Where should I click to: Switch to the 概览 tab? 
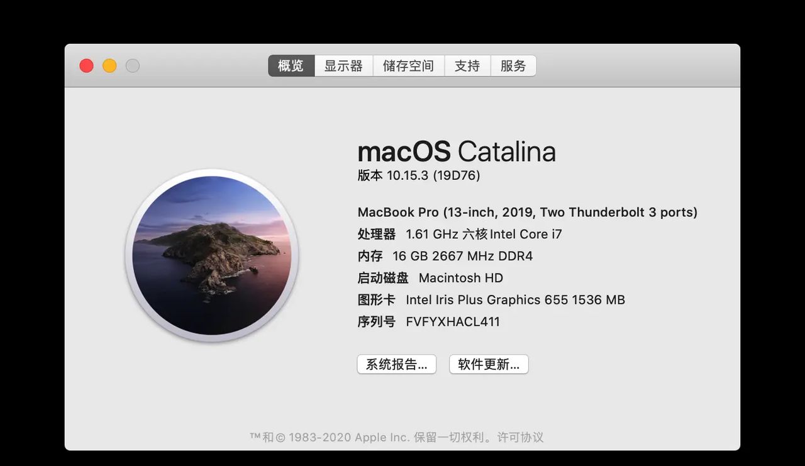(x=291, y=66)
